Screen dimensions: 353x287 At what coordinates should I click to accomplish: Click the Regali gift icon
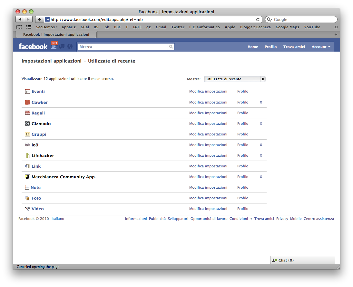click(27, 113)
